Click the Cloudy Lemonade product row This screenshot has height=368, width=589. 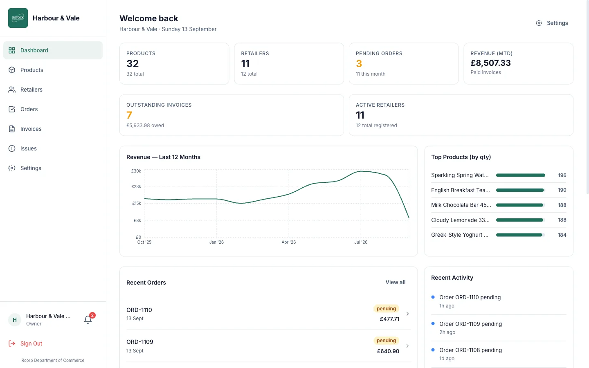(x=499, y=220)
